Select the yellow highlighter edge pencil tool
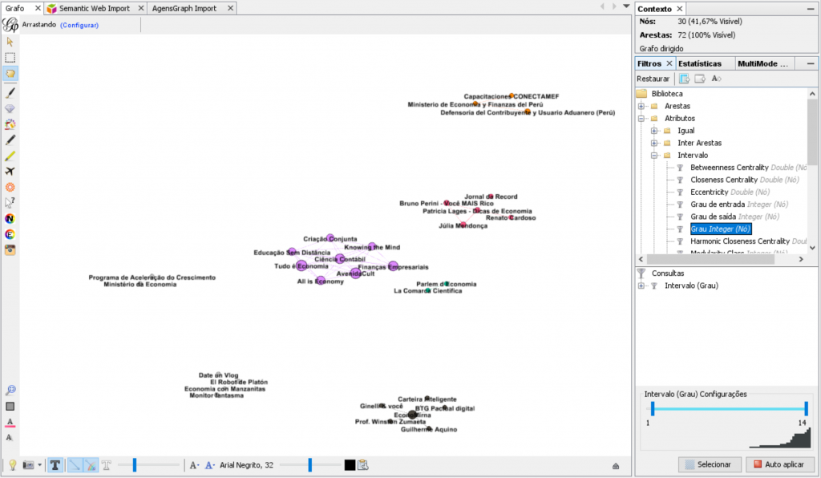This screenshot has width=821, height=478. [10, 156]
